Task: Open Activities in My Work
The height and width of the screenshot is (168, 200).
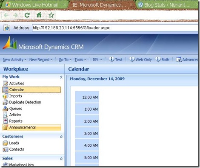Action: [17, 83]
